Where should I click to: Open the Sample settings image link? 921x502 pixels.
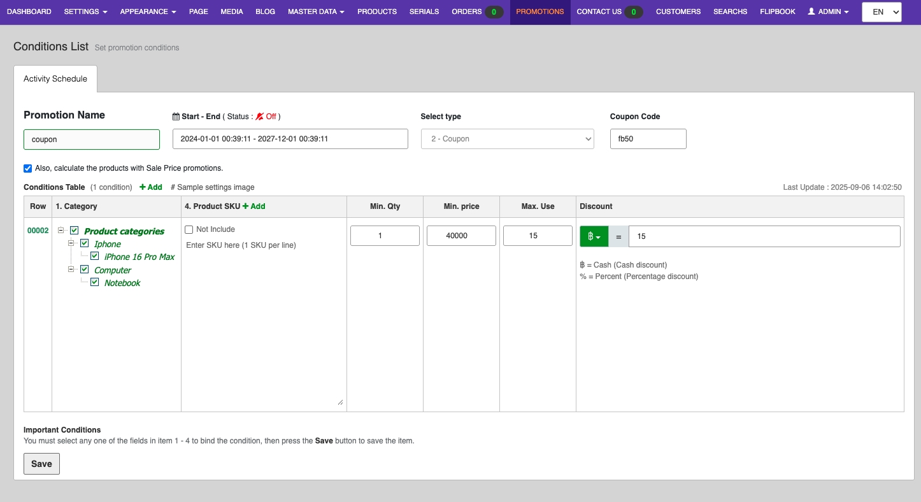(x=213, y=187)
